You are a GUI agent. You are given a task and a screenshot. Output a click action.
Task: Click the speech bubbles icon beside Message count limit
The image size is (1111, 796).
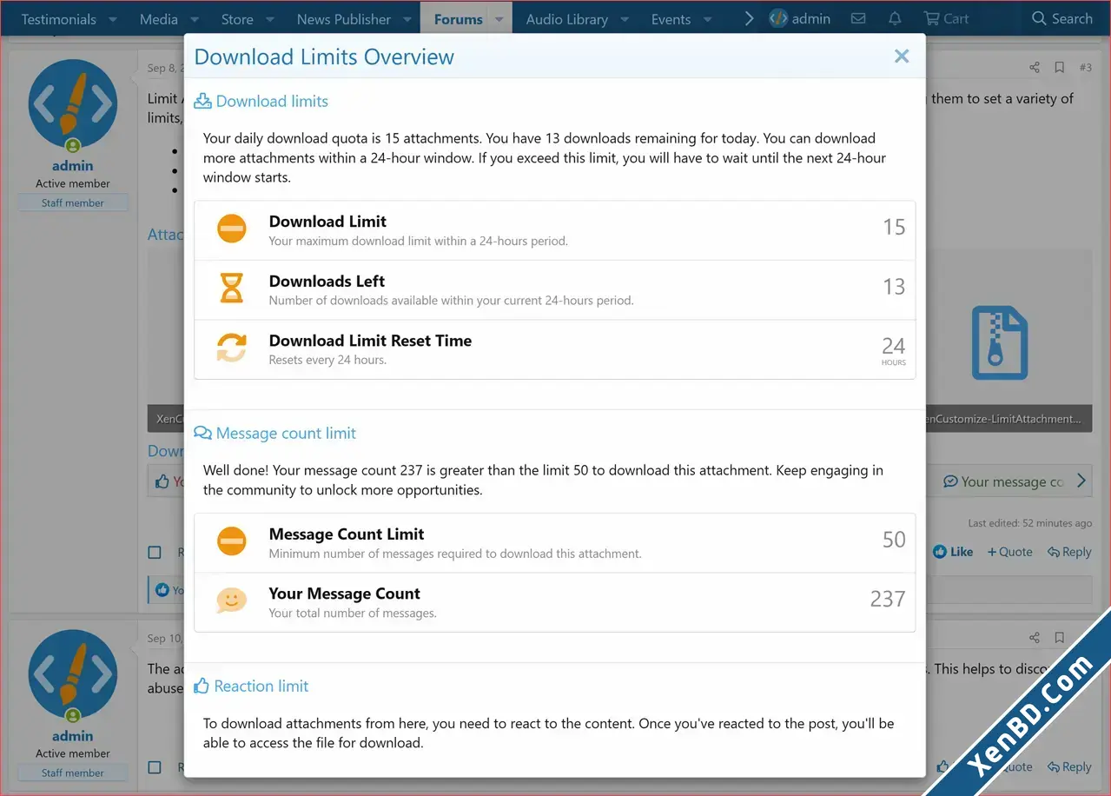[x=202, y=433]
